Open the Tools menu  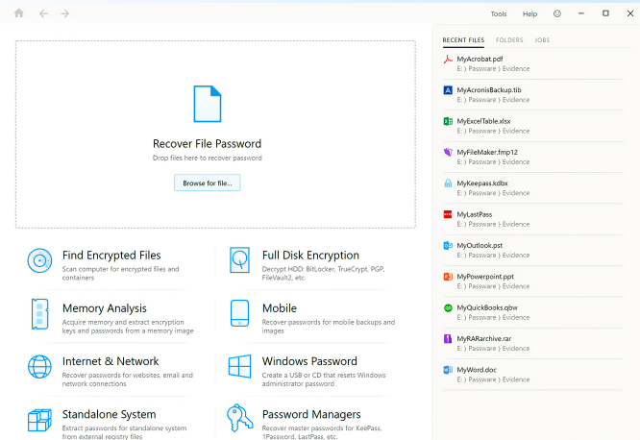[x=499, y=13]
